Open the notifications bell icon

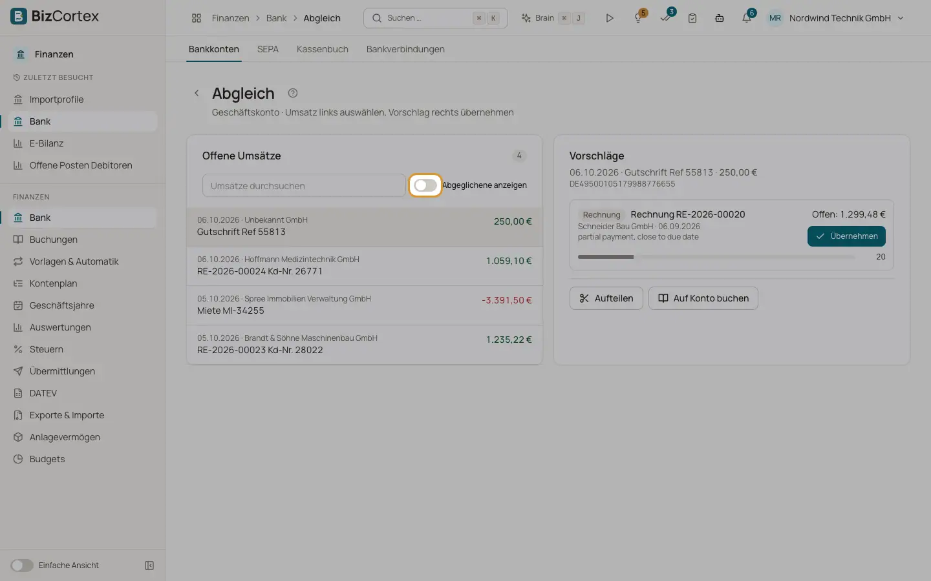pyautogui.click(x=747, y=18)
